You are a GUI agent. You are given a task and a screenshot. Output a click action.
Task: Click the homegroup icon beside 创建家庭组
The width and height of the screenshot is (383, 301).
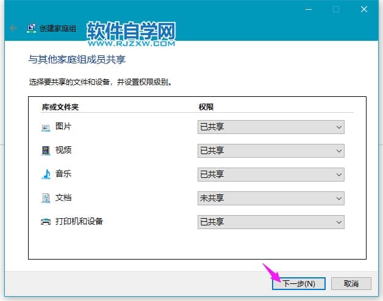point(30,28)
